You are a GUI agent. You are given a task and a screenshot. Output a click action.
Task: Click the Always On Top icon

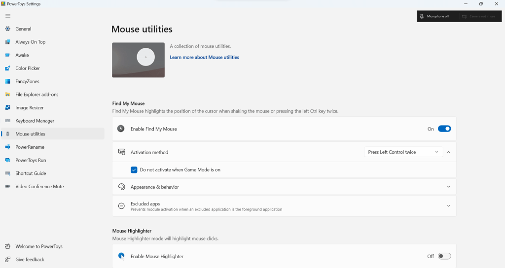8,42
